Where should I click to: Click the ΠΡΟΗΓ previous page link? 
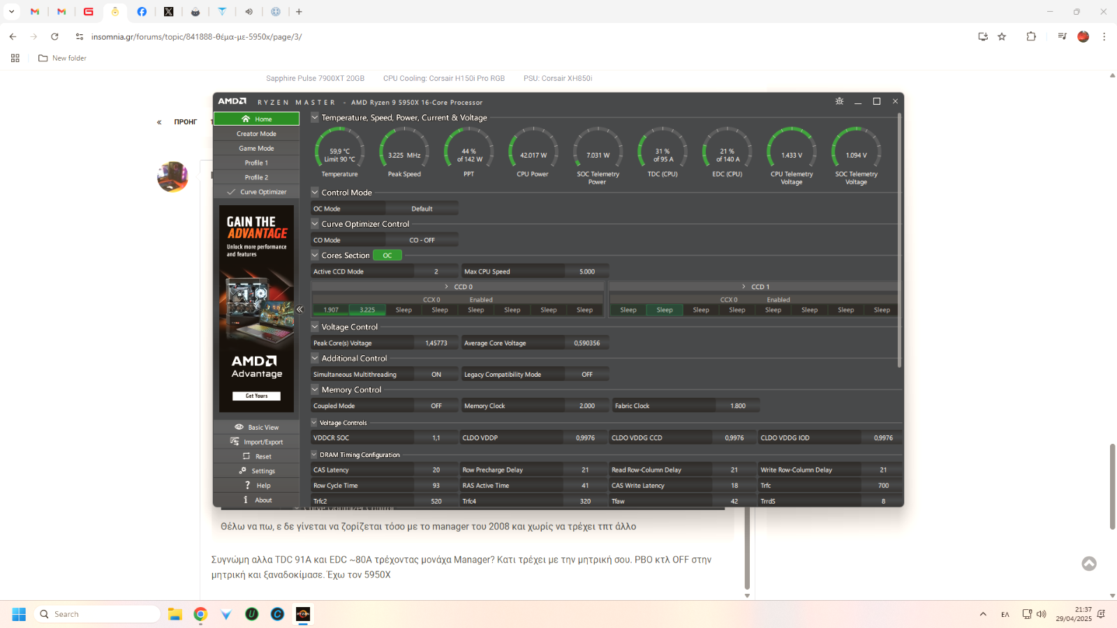[185, 121]
